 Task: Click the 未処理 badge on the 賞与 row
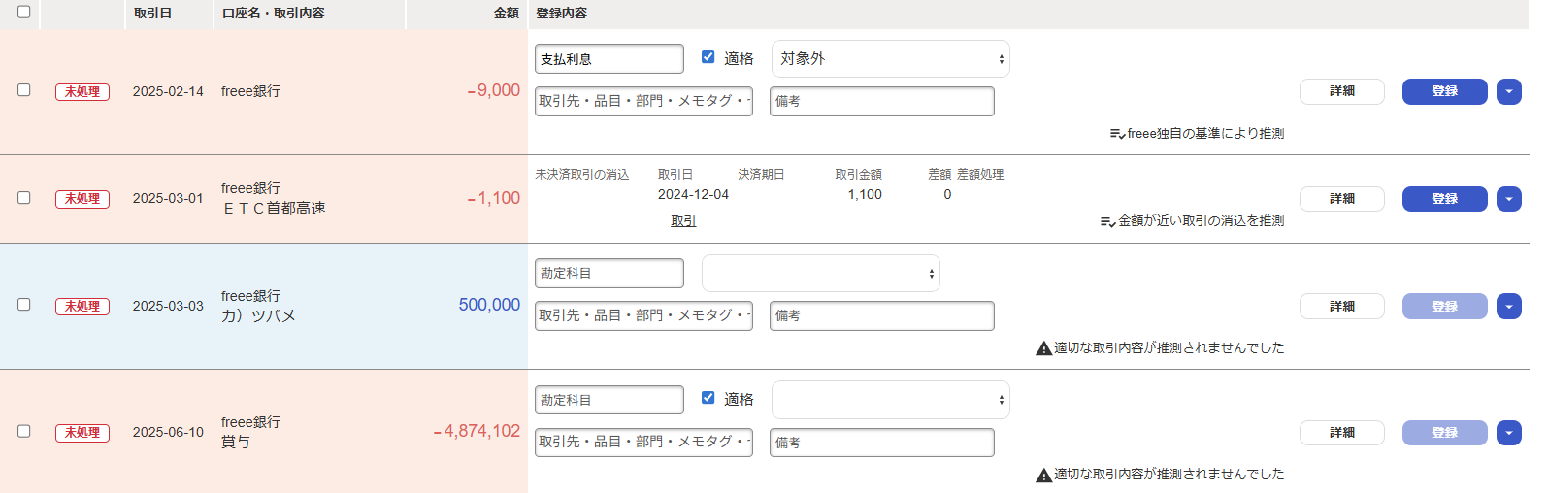pyautogui.click(x=82, y=433)
